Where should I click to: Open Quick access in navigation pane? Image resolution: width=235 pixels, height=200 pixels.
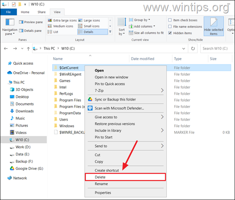click(x=20, y=63)
